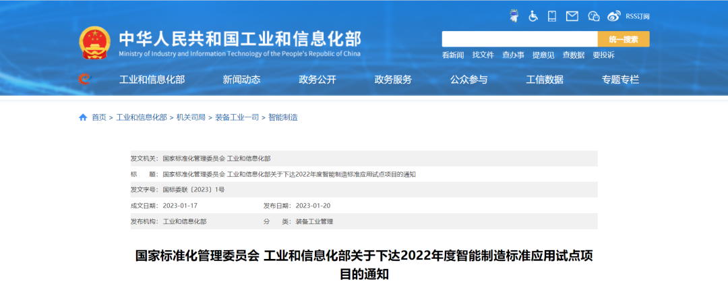Screen dimensions: 728x292
Task: Click the RSS订阅 link
Action: (x=638, y=16)
